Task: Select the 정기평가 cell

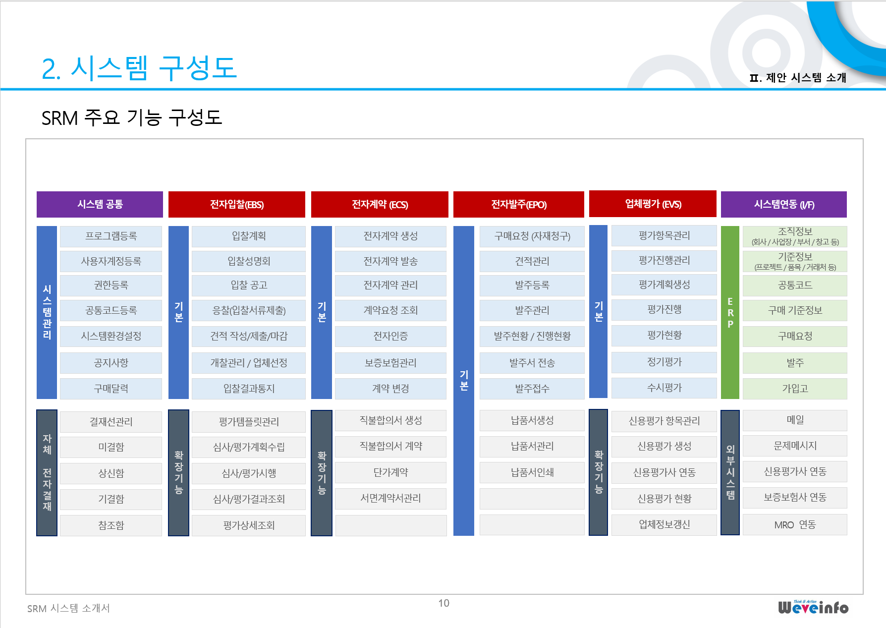Action: [x=664, y=362]
